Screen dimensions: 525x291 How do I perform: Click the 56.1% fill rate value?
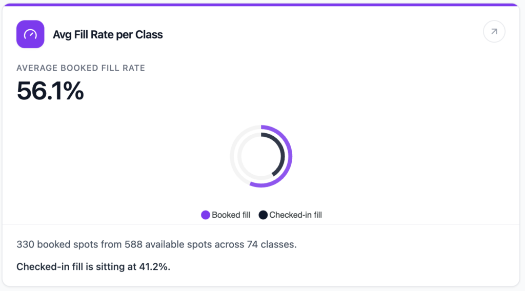[x=50, y=91]
